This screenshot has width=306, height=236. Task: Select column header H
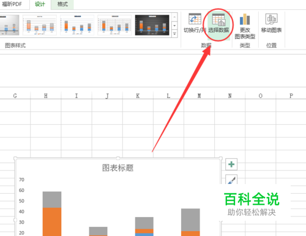(x=46, y=95)
